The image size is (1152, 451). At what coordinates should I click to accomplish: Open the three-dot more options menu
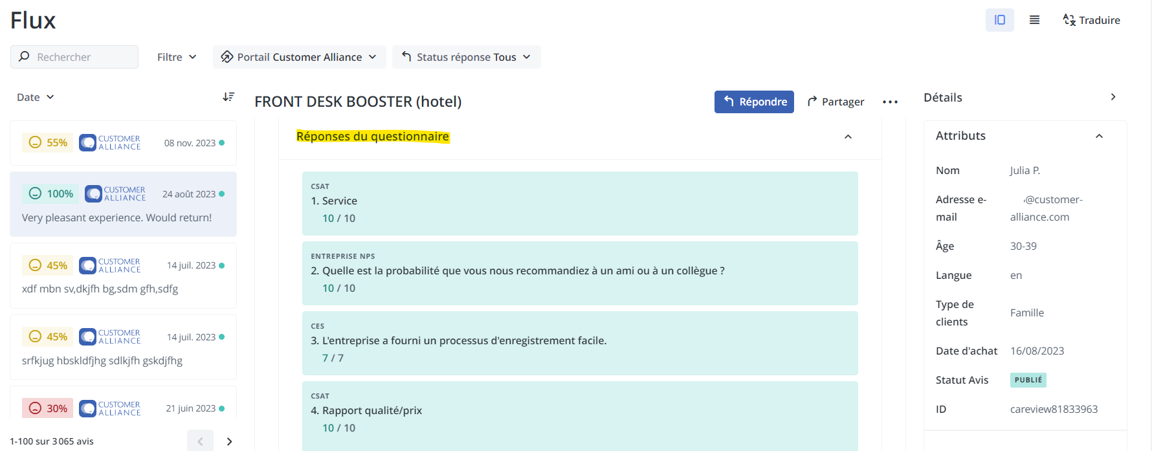click(x=890, y=102)
